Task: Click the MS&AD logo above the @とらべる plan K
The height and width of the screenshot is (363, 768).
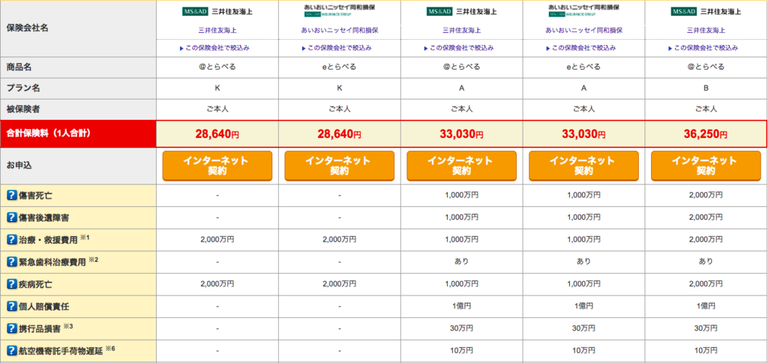Action: pos(217,12)
